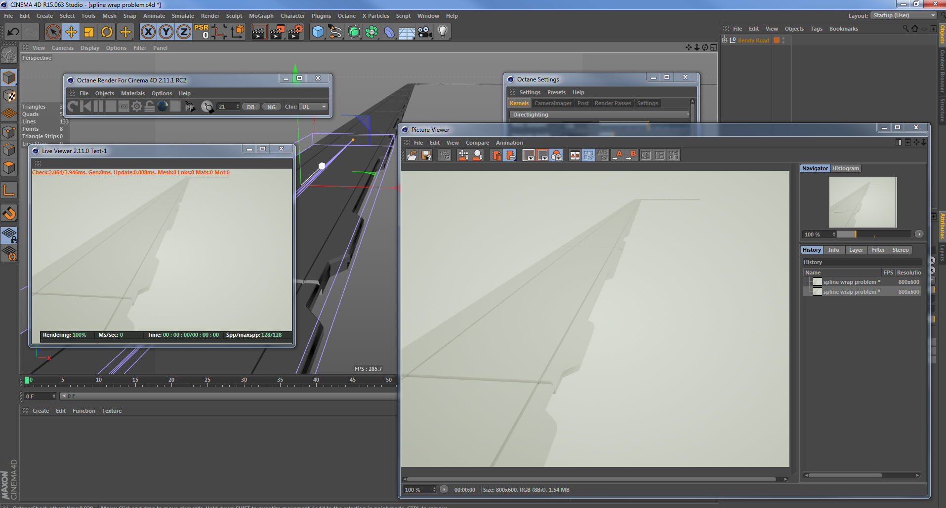Activate the Scale tool

[x=89, y=32]
